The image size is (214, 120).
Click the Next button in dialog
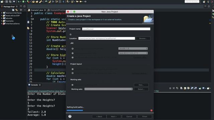(114, 117)
